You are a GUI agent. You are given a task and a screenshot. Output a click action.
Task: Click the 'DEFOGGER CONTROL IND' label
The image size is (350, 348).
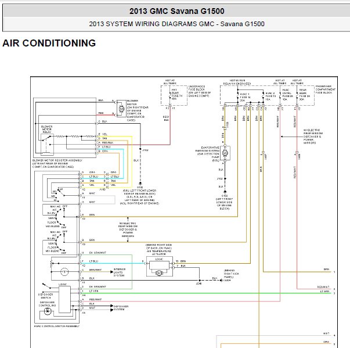48,304
